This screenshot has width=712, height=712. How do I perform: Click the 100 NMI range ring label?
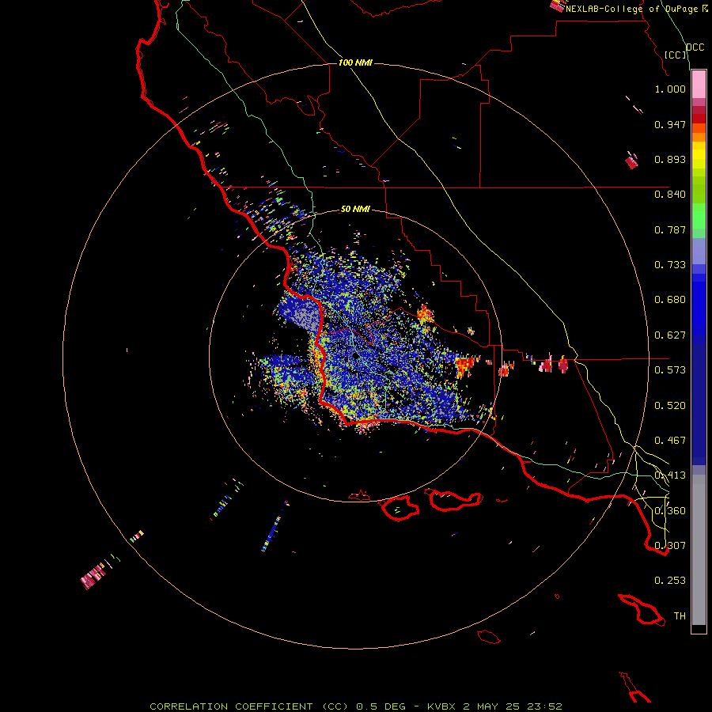(x=355, y=62)
